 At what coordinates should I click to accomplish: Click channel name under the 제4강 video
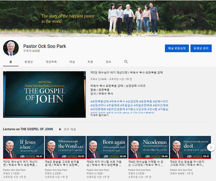140,170
